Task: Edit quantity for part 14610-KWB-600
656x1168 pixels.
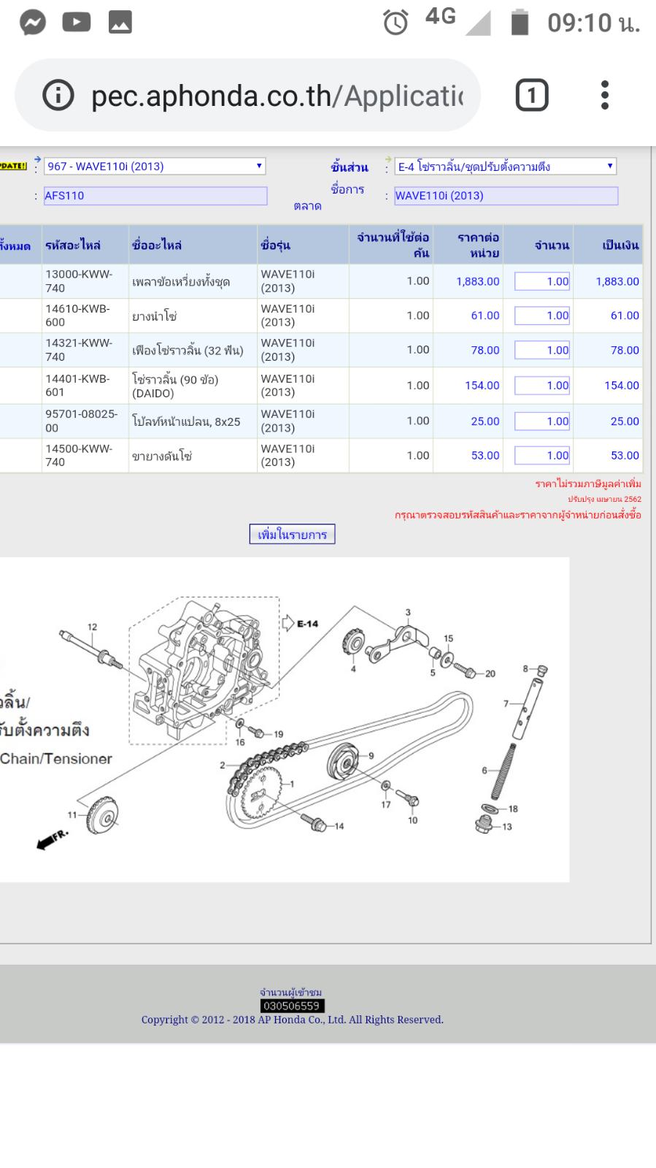Action: click(542, 316)
